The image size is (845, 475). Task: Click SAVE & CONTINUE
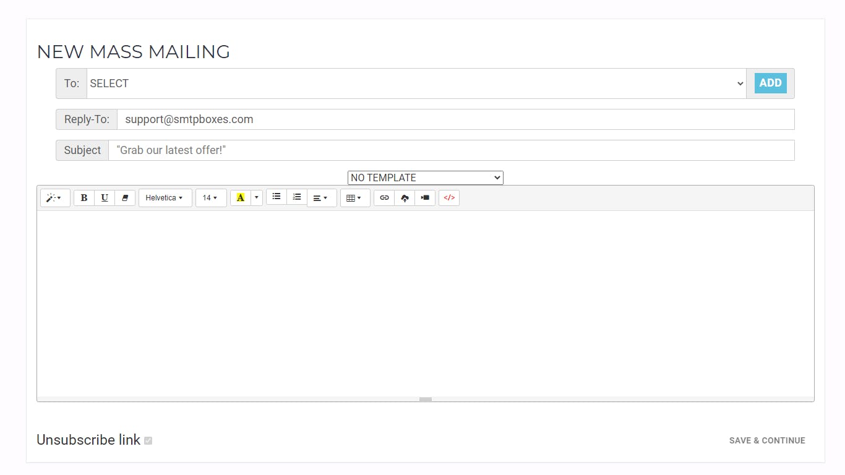pyautogui.click(x=767, y=440)
